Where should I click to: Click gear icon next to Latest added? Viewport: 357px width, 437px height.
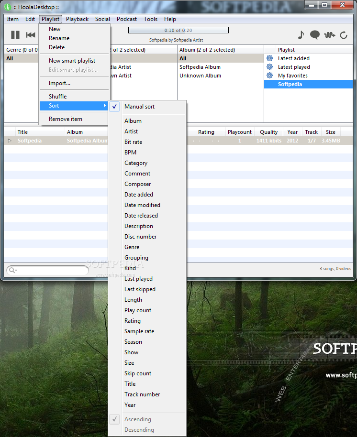270,58
